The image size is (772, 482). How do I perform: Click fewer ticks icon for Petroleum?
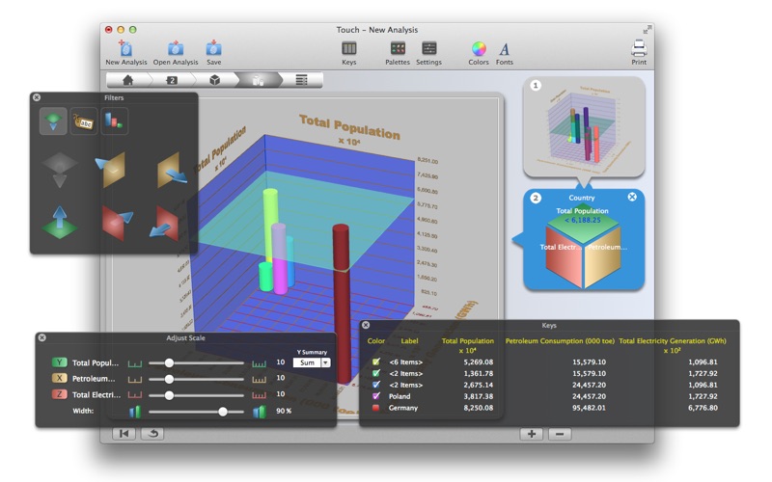coord(135,380)
